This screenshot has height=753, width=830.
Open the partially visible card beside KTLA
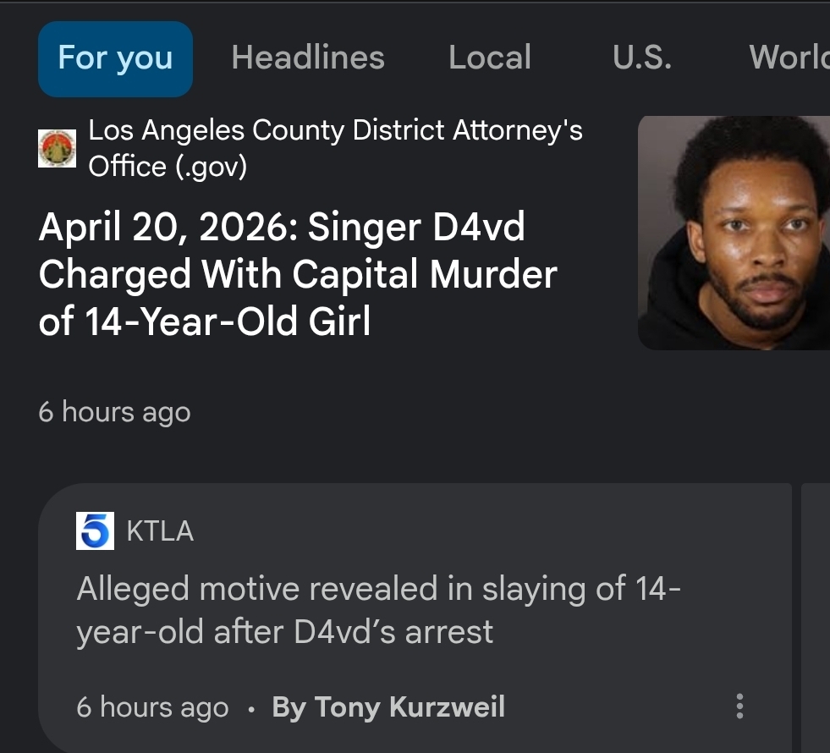[816, 618]
